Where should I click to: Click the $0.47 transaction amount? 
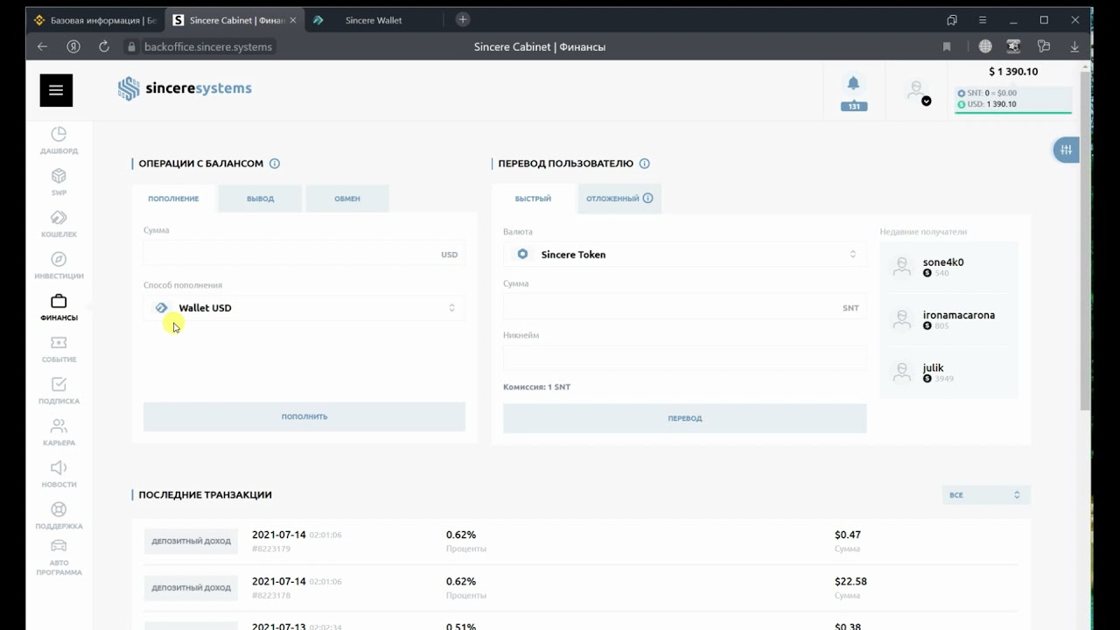(x=848, y=535)
